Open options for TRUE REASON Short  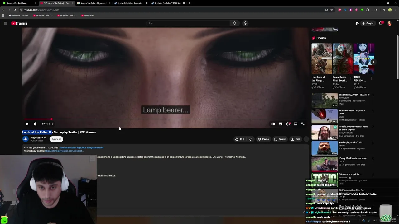(x=371, y=78)
